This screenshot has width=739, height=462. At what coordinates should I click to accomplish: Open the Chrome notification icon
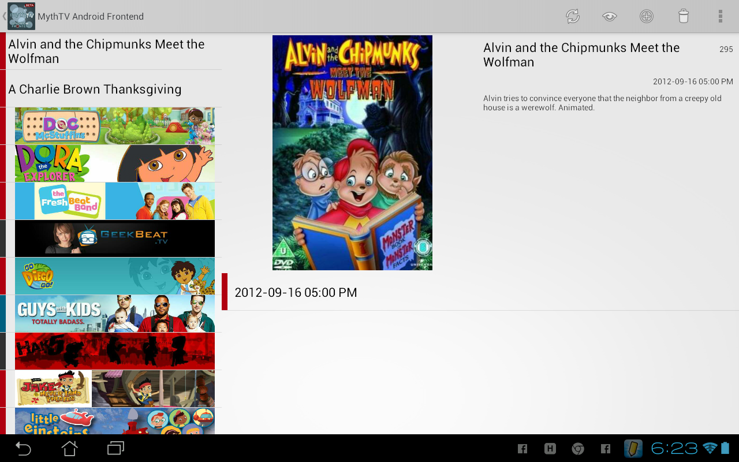pos(577,449)
